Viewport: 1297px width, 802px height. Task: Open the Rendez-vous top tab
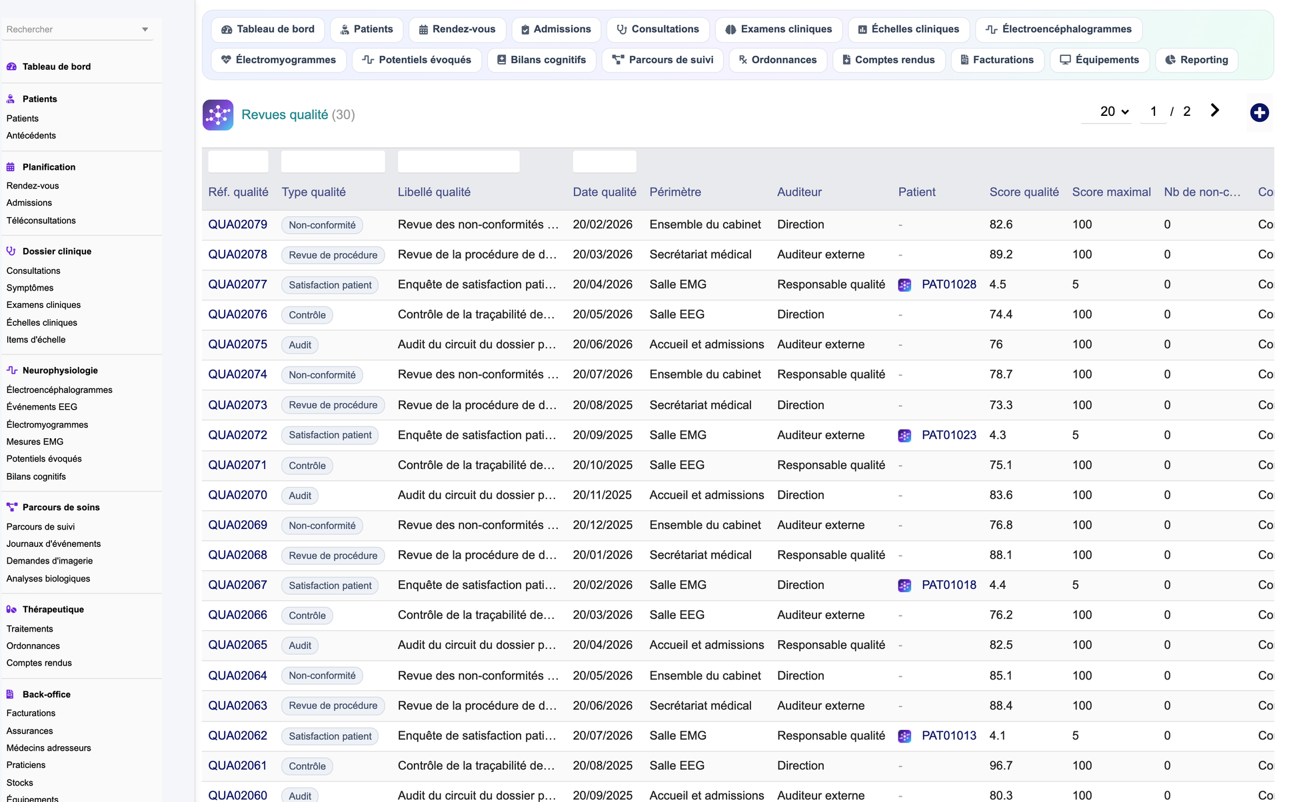(x=457, y=29)
